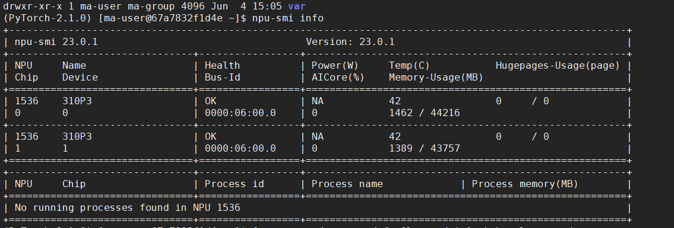
Task: Select 'Process id' column header
Action: 234,184
